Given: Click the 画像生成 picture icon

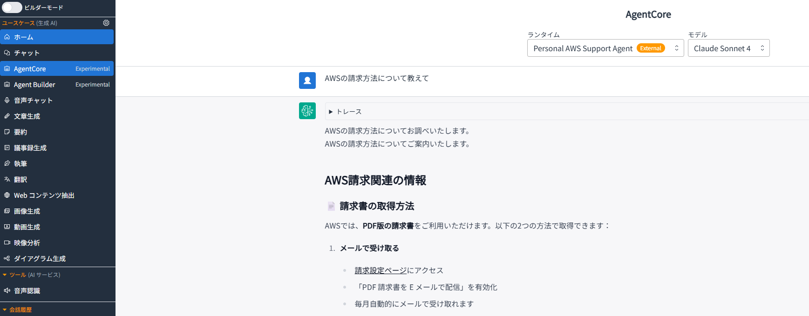Looking at the screenshot, I should 7,211.
